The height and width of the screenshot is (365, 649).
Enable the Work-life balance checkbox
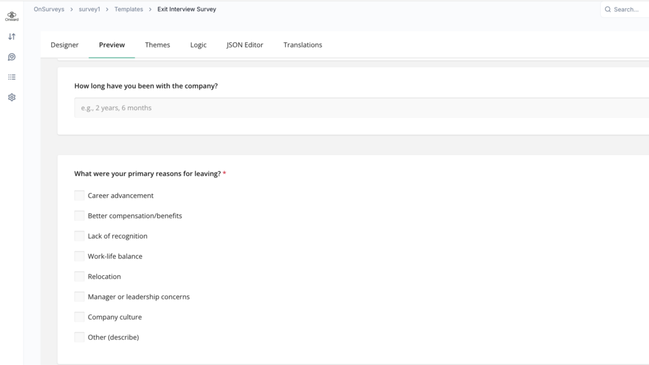[x=79, y=256]
